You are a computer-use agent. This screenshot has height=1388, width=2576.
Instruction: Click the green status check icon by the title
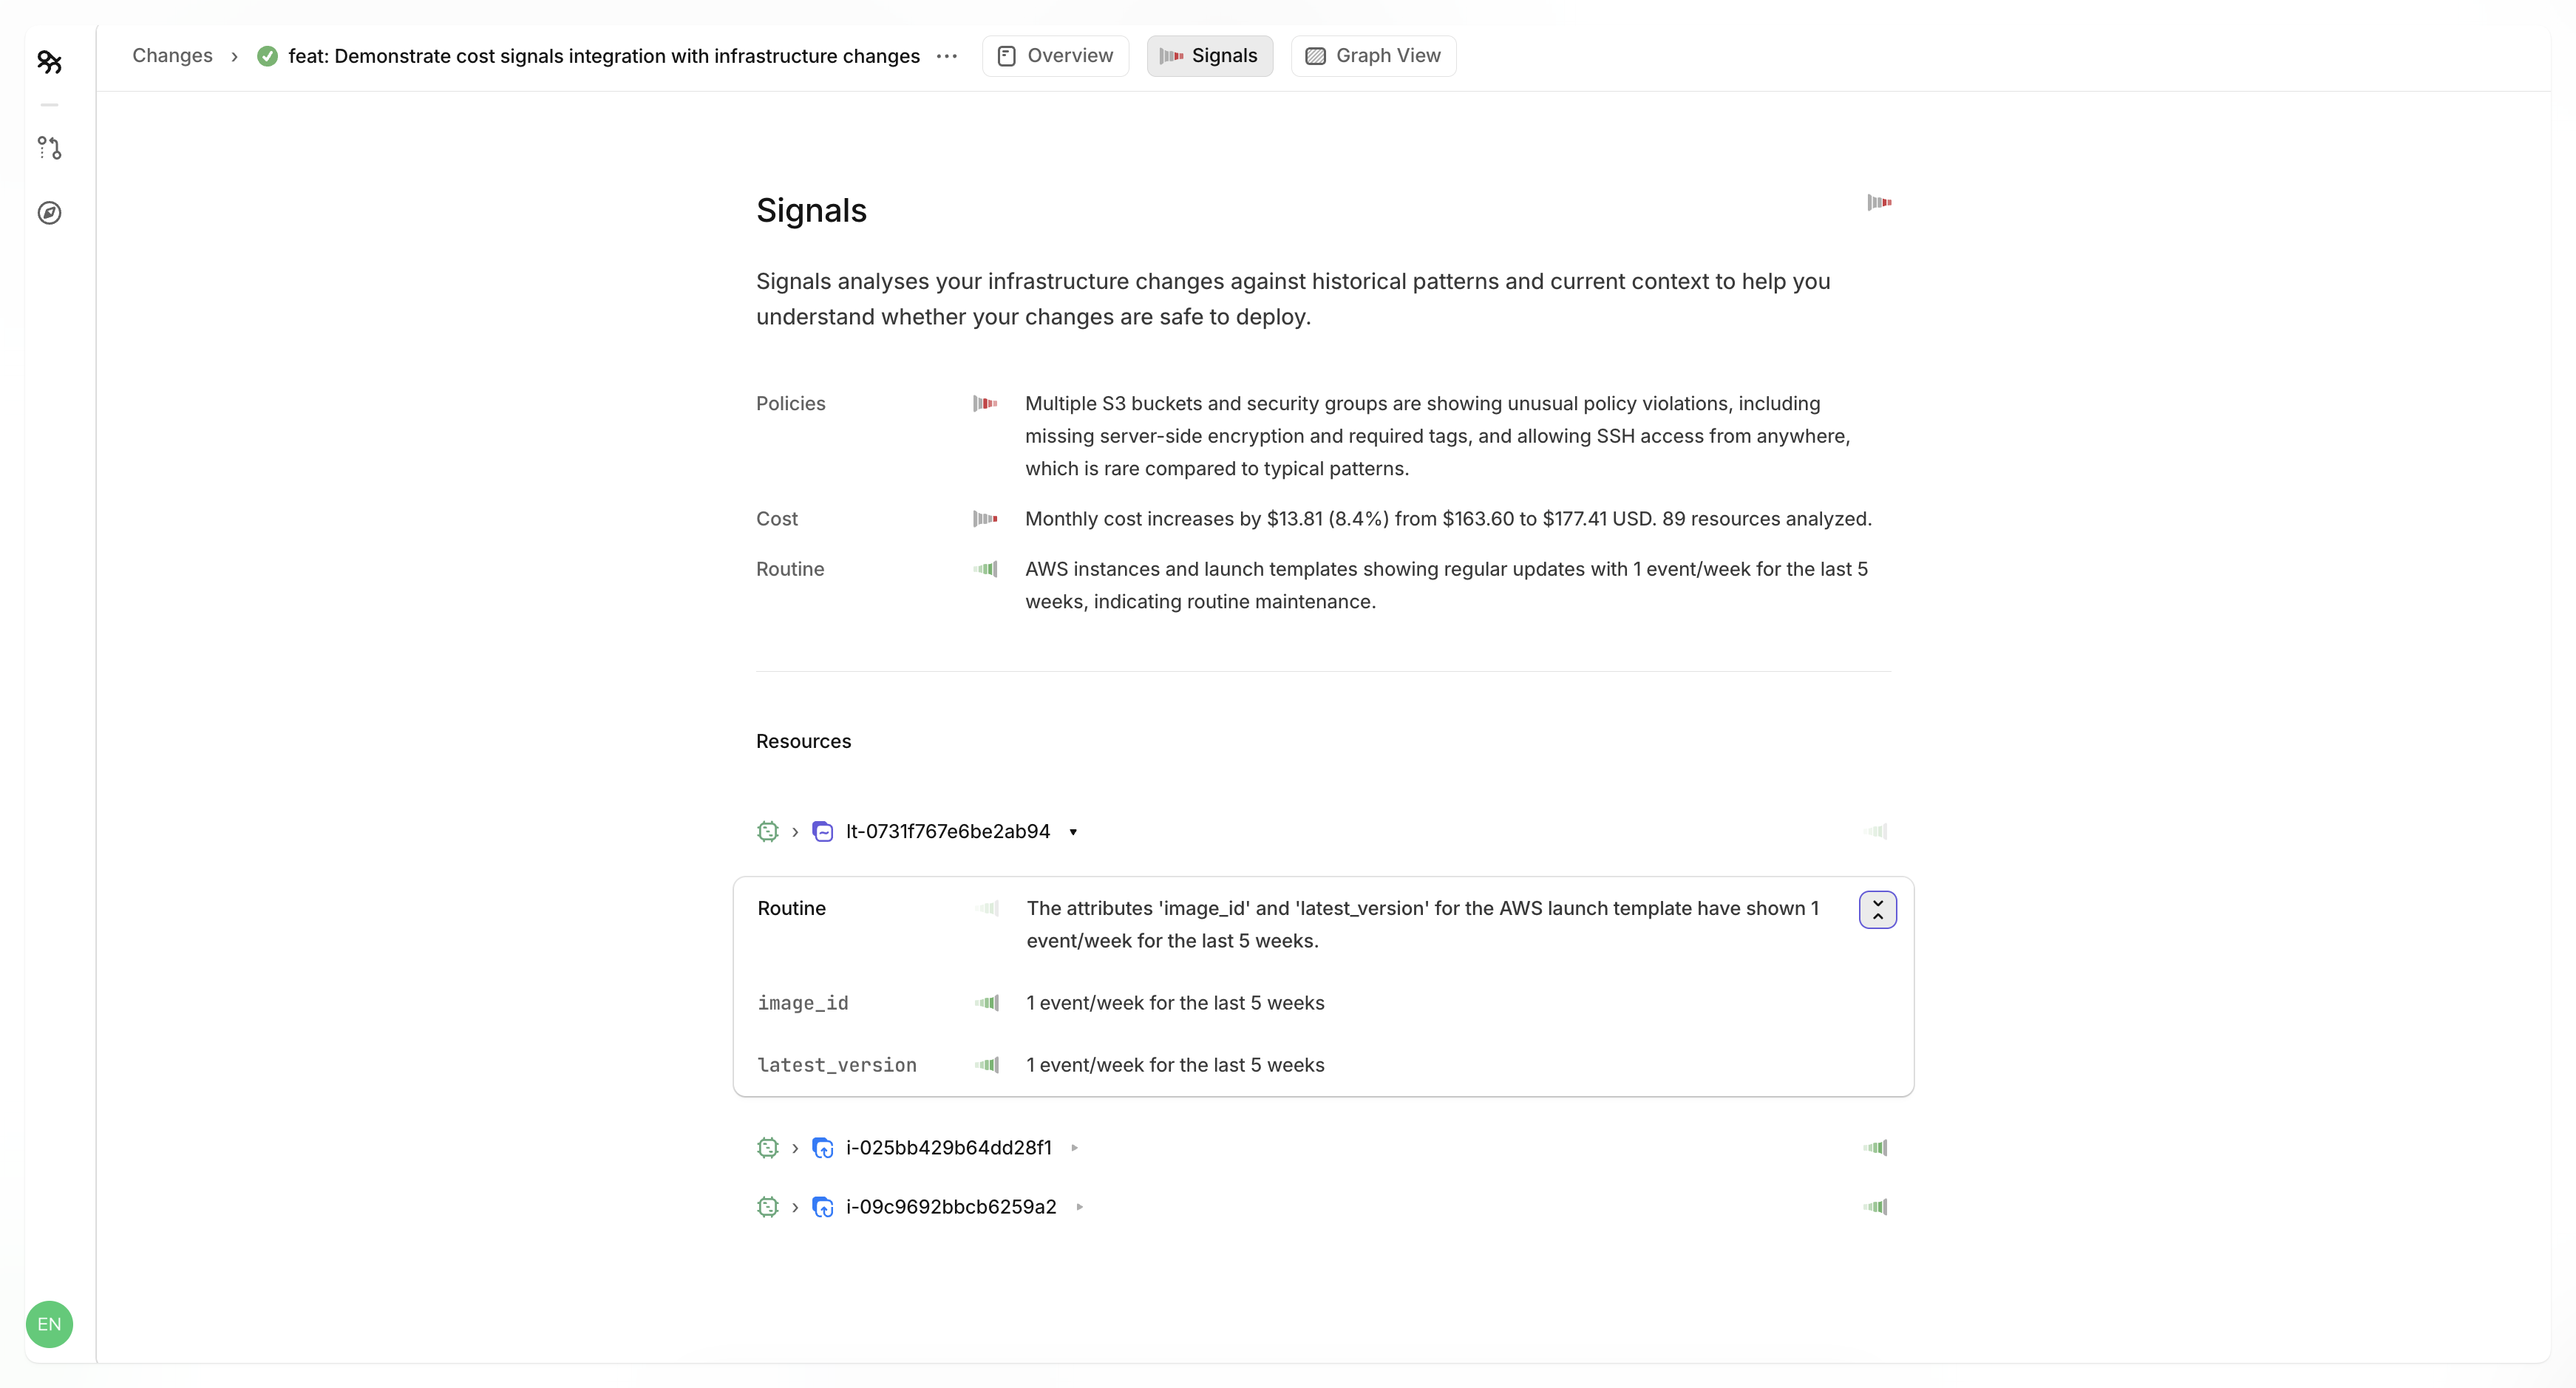pos(267,56)
